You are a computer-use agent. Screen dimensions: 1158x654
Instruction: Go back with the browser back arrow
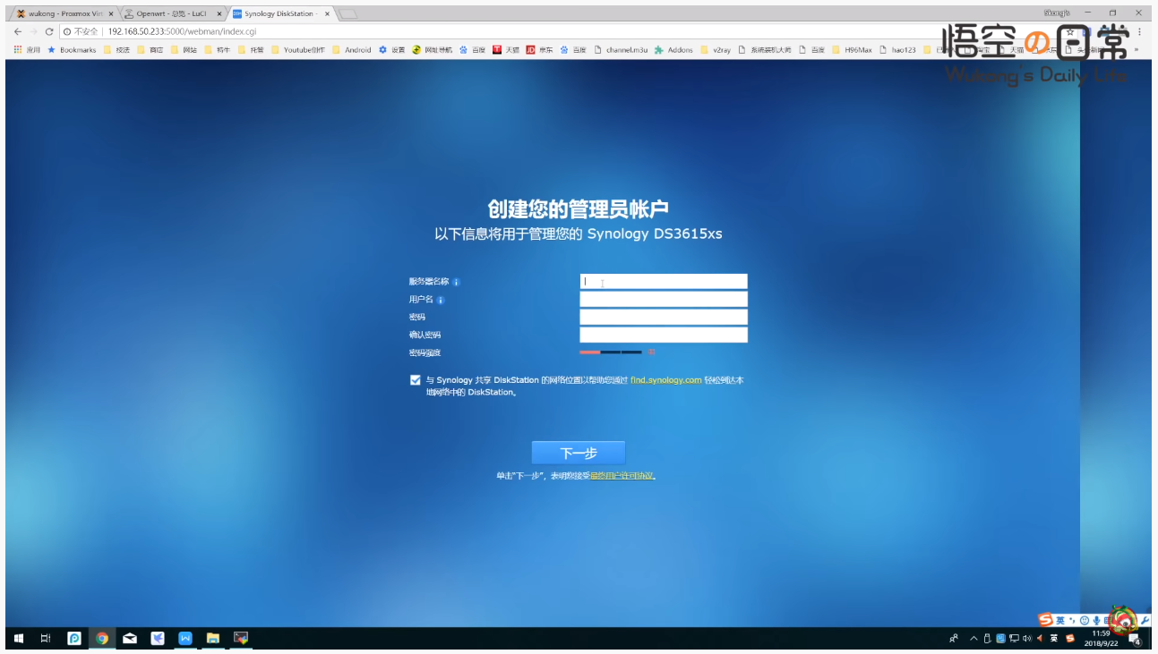(x=18, y=31)
